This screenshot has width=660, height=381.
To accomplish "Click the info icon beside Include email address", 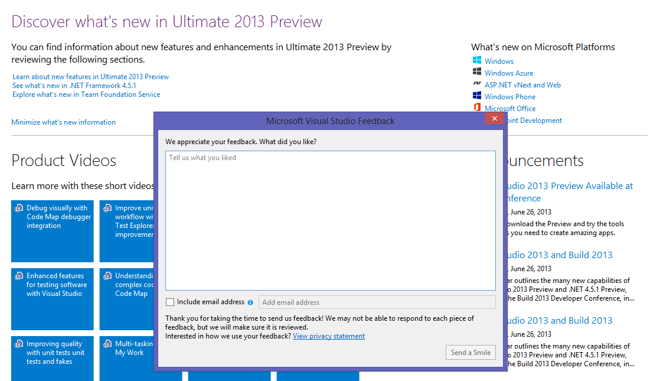I will click(250, 302).
